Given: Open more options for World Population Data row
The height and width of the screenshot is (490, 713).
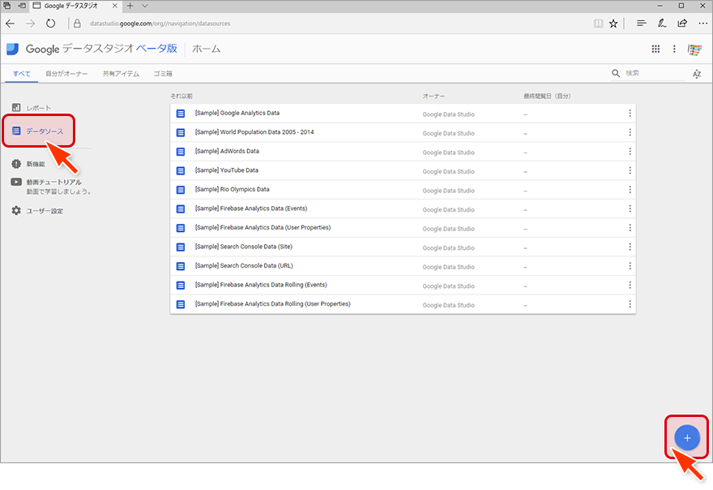Looking at the screenshot, I should [630, 132].
